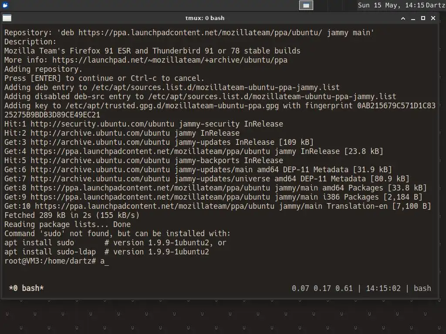This screenshot has height=334, width=446.
Task: Click the archive.ubuntu.com URL on Get:3 line
Action: 100,142
